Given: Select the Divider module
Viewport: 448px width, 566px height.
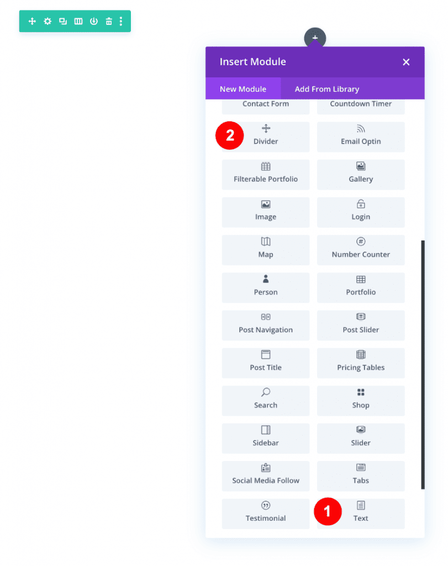Looking at the screenshot, I should pos(265,137).
